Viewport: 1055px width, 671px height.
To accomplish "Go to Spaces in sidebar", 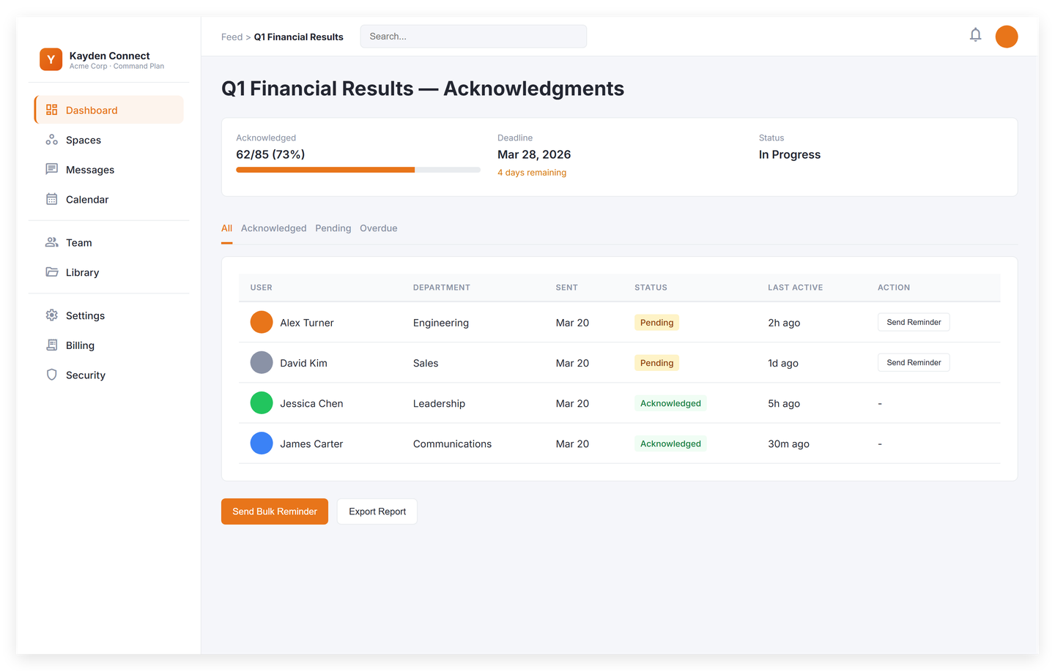I will [109, 140].
